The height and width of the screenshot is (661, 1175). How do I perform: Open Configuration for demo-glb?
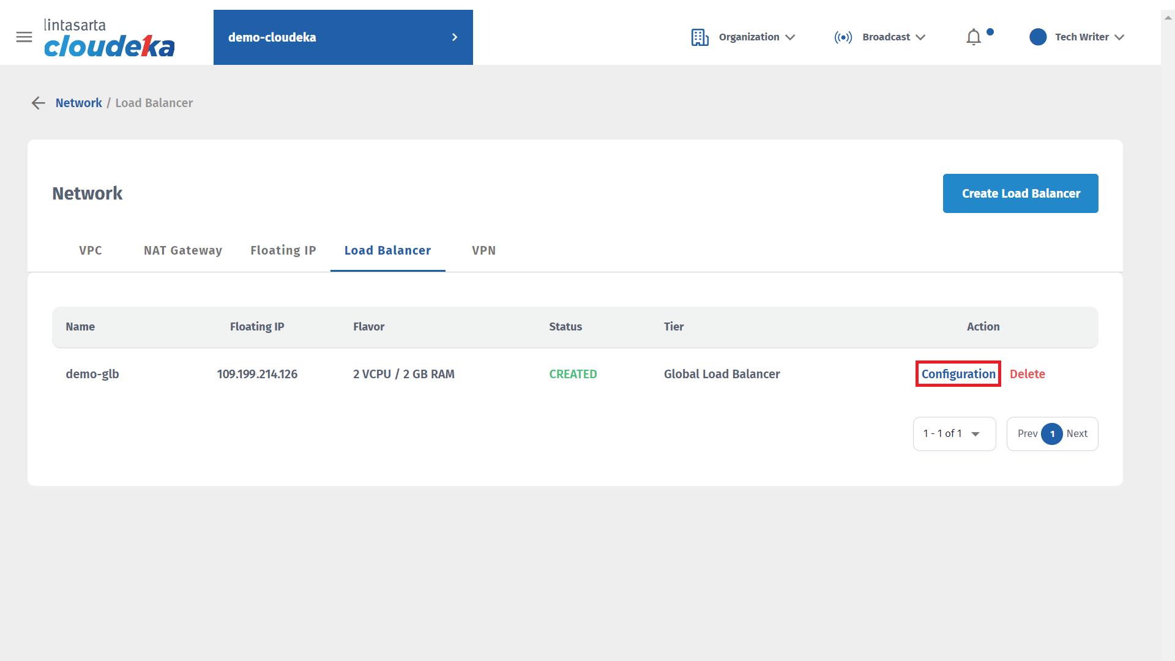pyautogui.click(x=958, y=374)
